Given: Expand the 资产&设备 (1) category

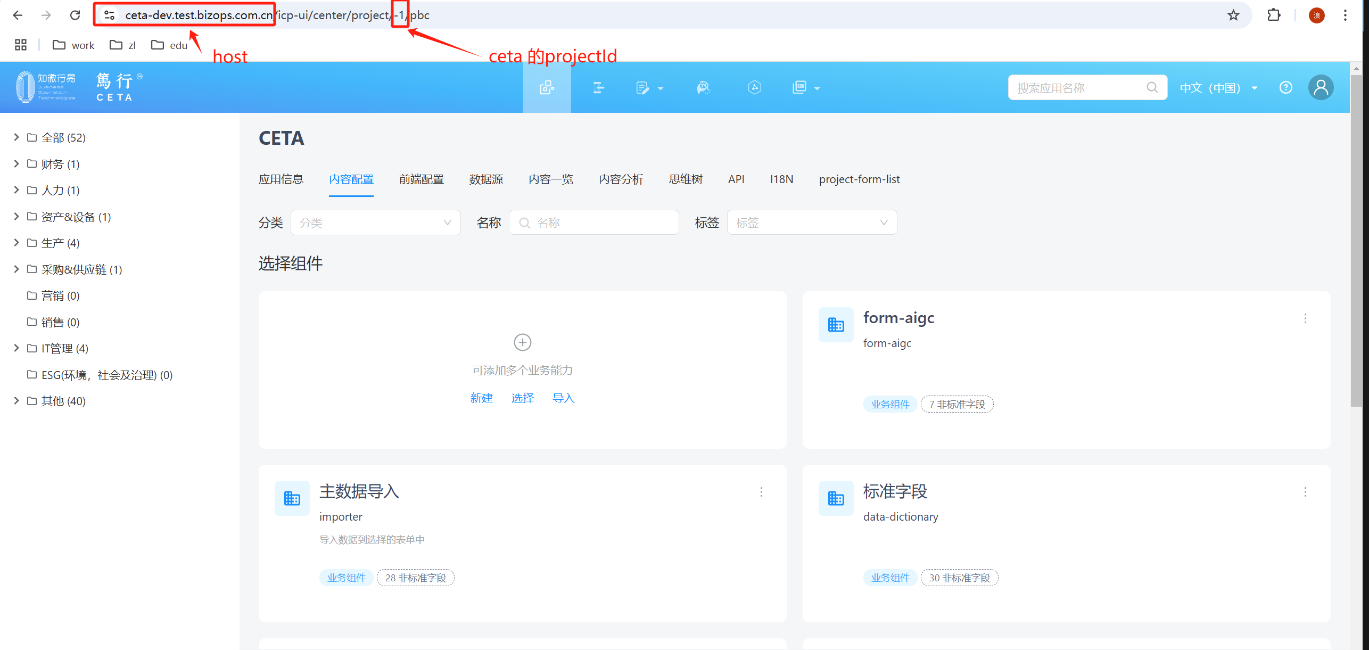Looking at the screenshot, I should click(x=17, y=216).
